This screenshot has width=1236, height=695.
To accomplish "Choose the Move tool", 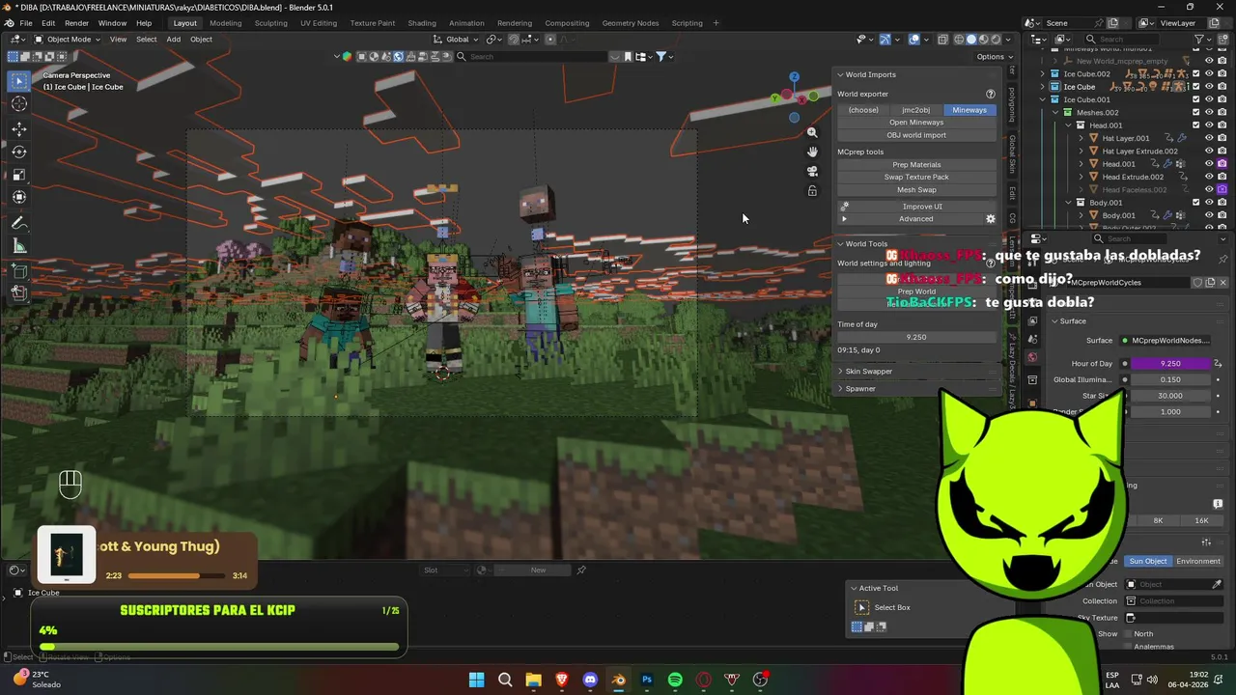I will tap(19, 128).
